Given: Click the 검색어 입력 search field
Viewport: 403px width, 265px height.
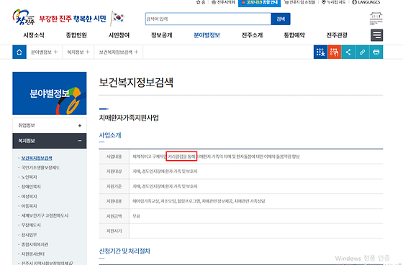Looking at the screenshot, I should click(x=208, y=19).
